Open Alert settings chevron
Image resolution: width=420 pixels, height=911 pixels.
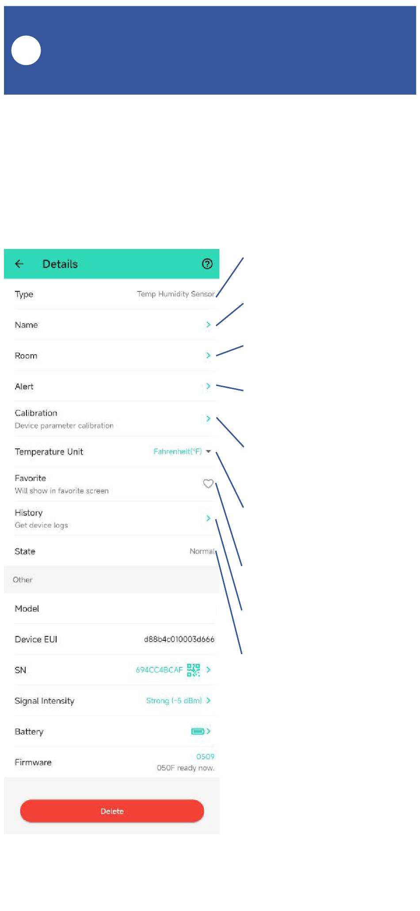[208, 387]
